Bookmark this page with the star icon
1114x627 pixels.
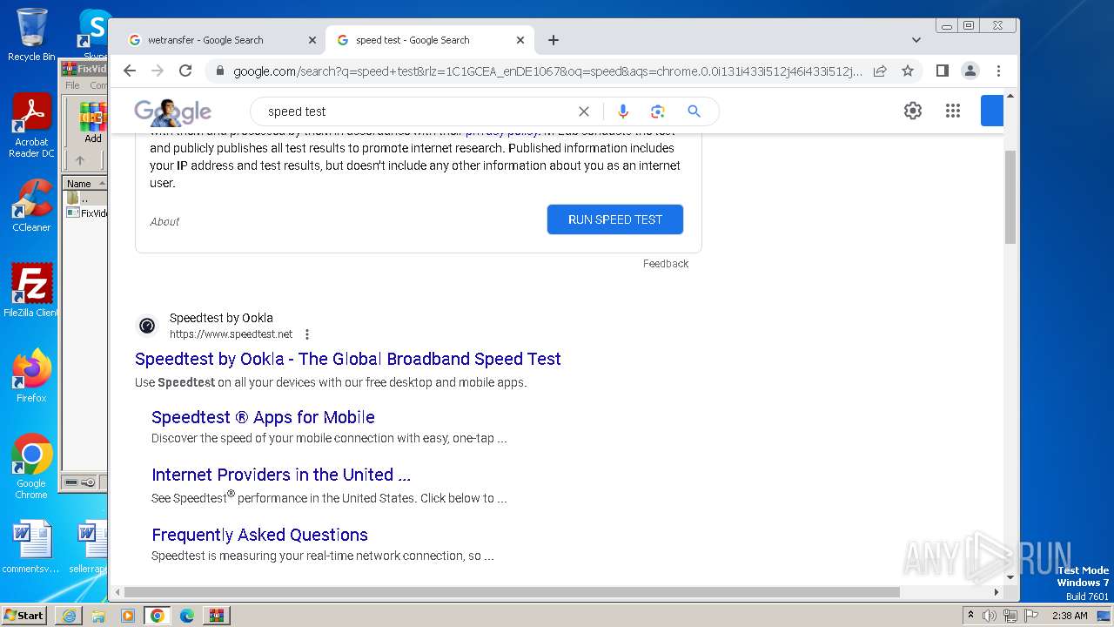[908, 71]
